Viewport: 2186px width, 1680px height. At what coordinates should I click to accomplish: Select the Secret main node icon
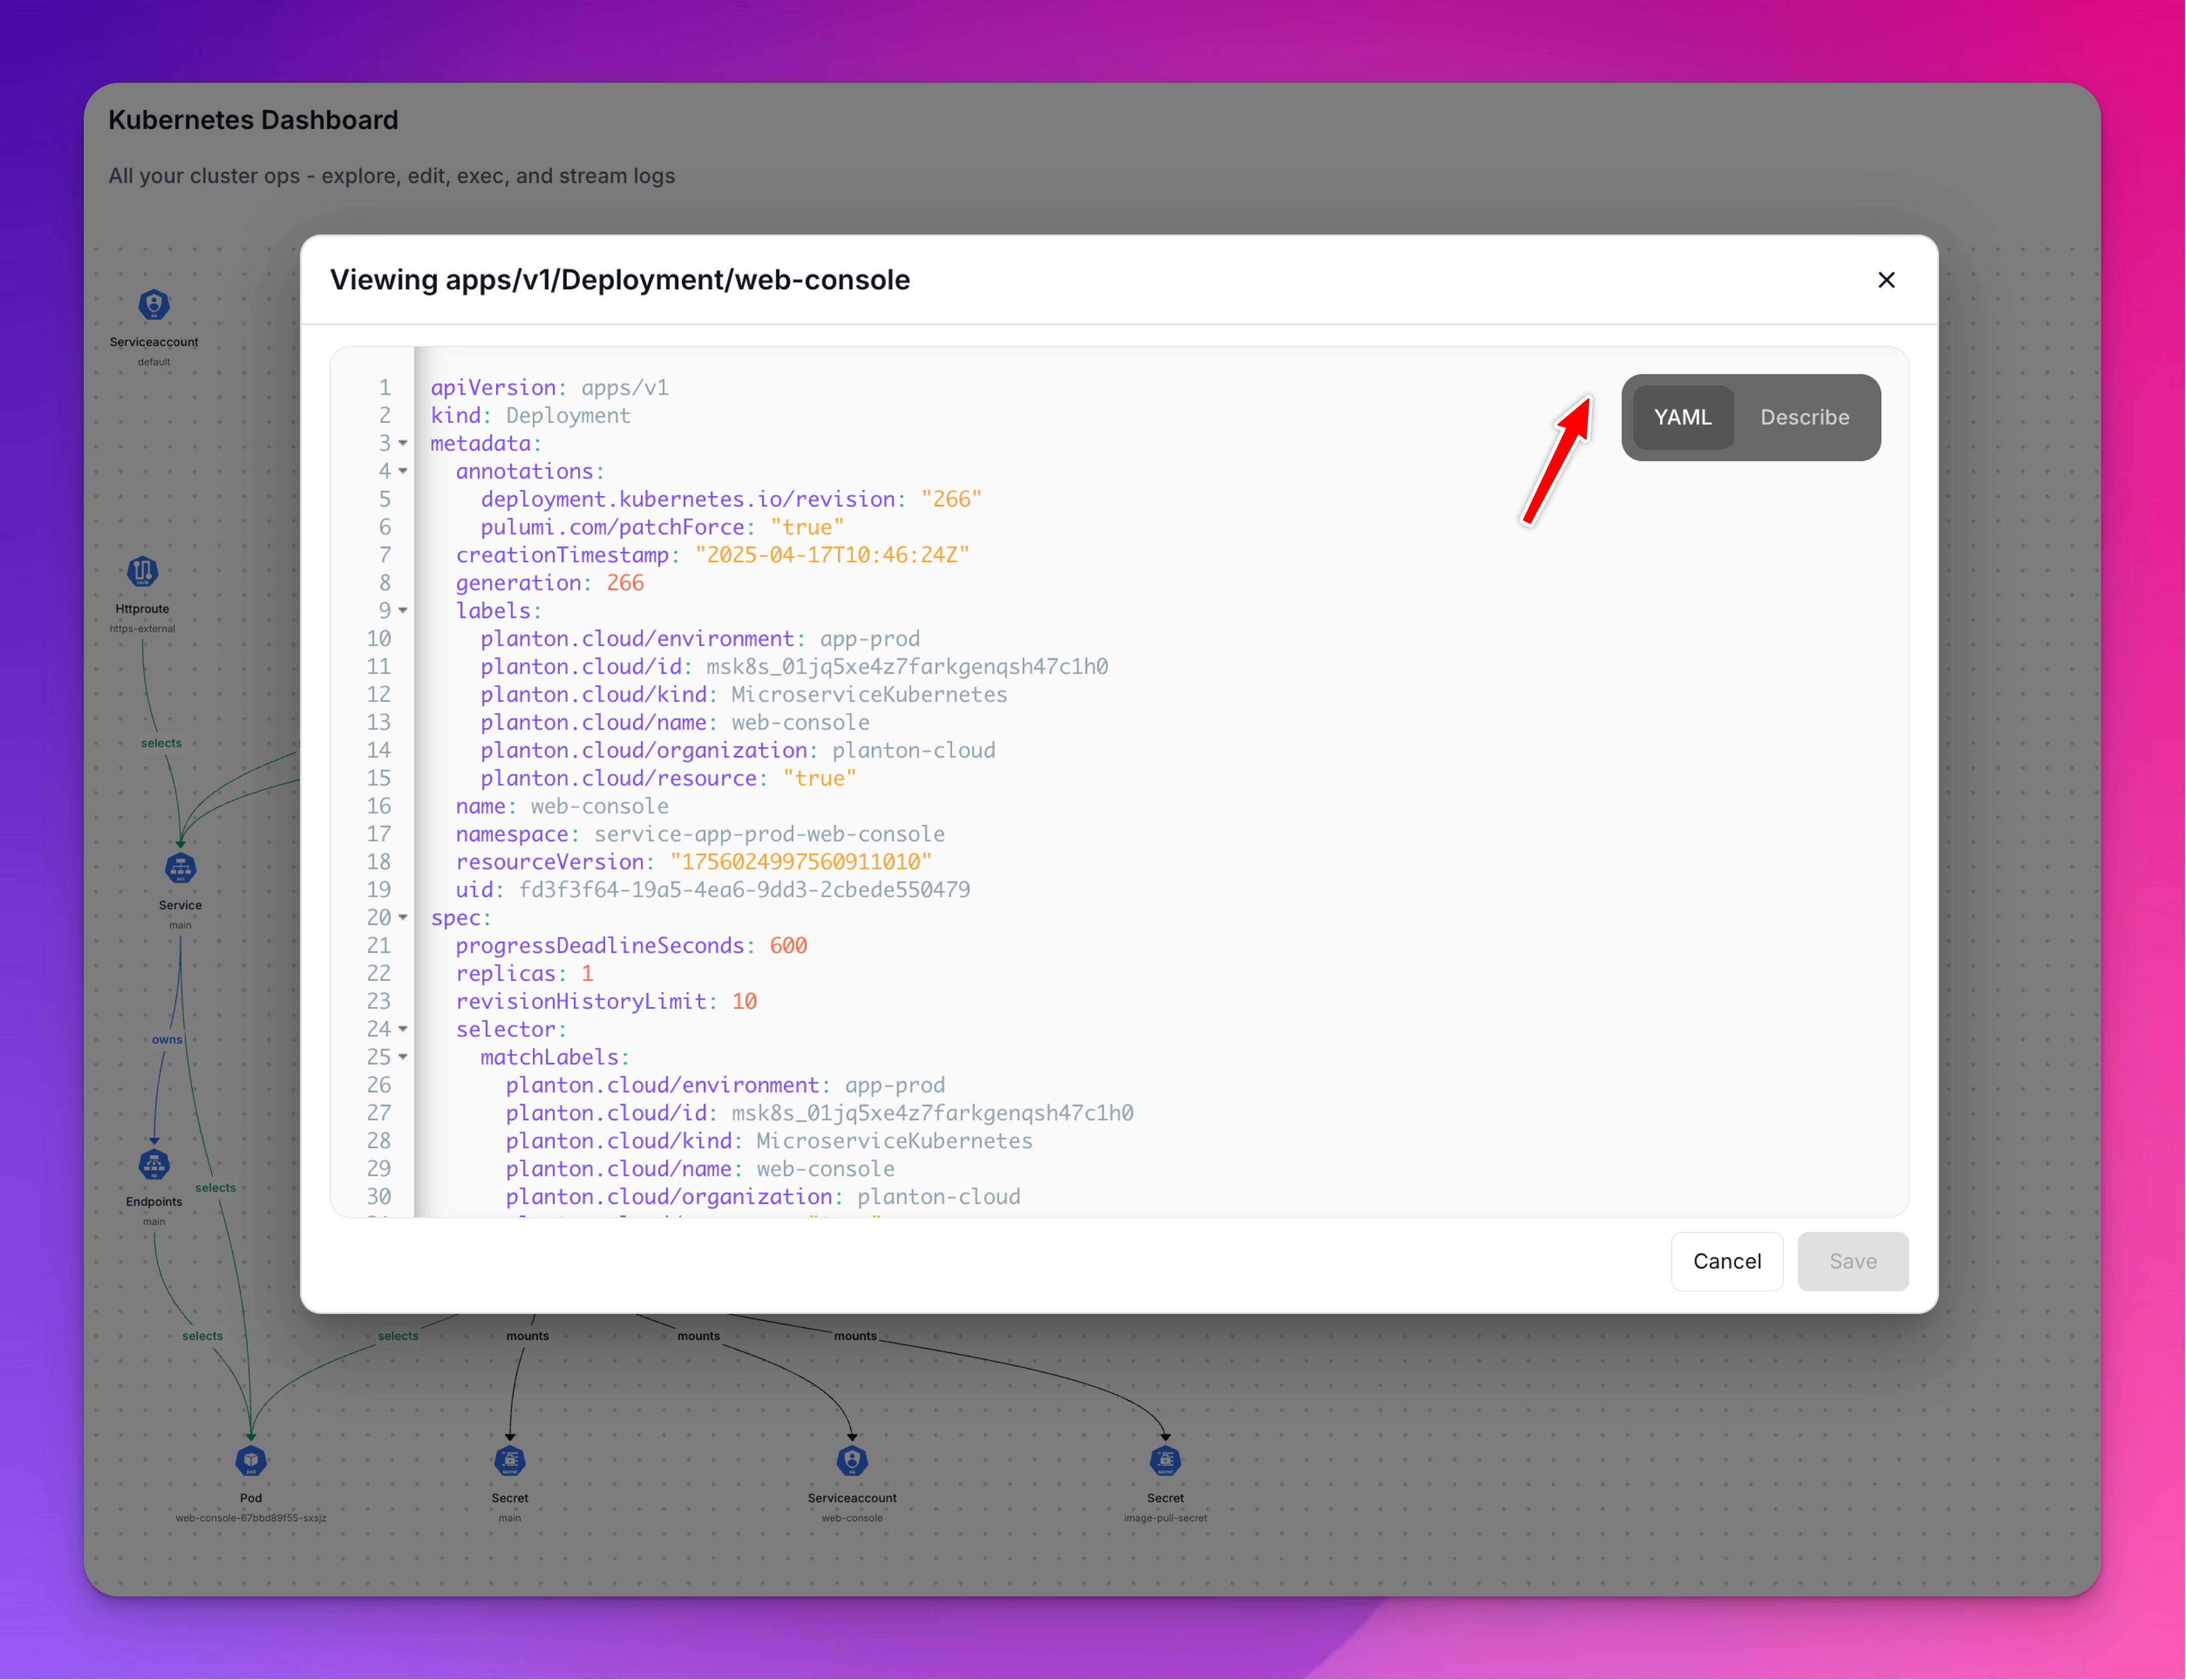pos(510,1461)
